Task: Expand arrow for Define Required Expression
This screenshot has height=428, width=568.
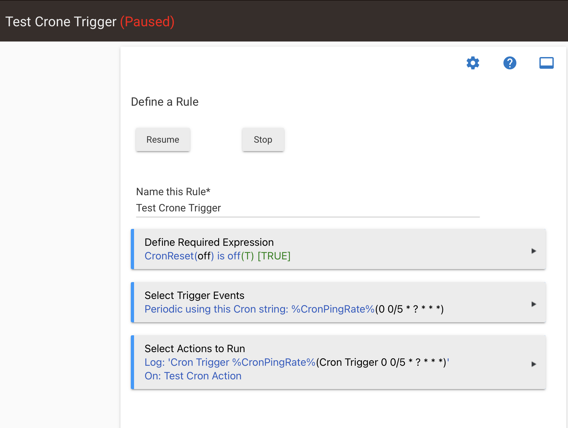Action: 533,251
